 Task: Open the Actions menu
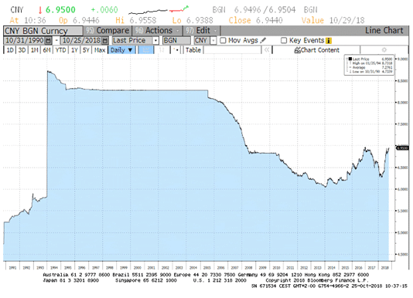pyautogui.click(x=157, y=31)
